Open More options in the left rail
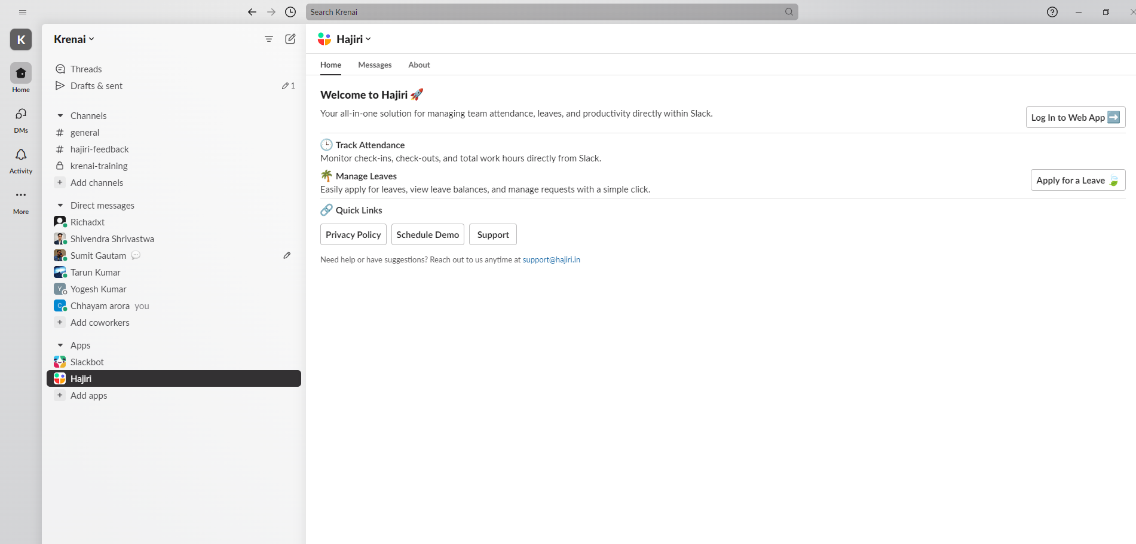Viewport: 1136px width, 544px height. tap(21, 201)
